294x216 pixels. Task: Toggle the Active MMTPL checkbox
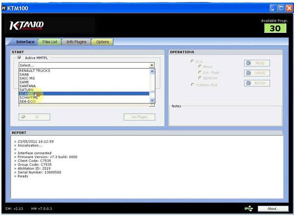(19, 58)
